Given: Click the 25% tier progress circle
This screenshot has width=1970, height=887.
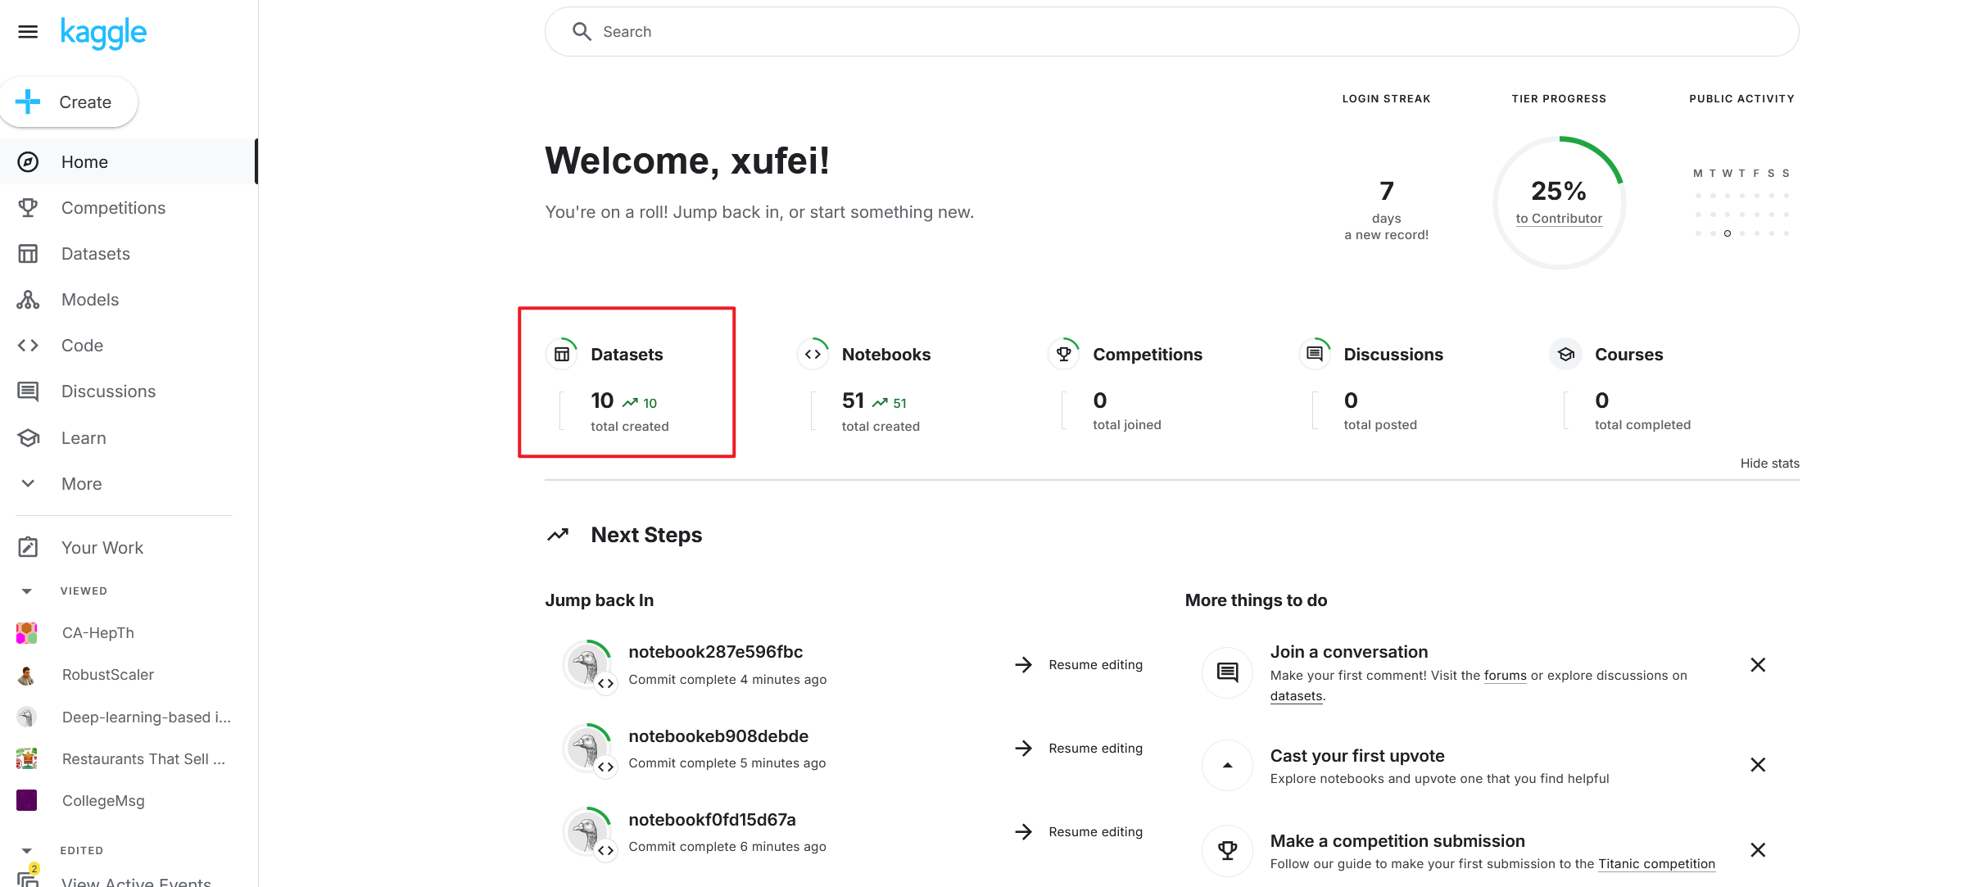Looking at the screenshot, I should coord(1558,202).
